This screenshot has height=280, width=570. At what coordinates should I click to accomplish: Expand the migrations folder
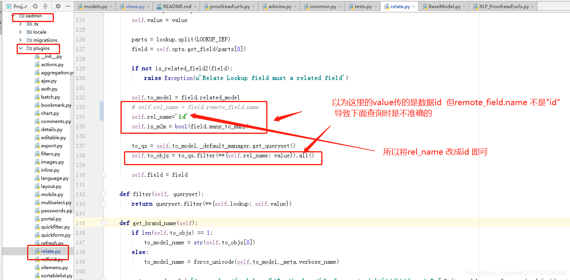tap(21, 40)
